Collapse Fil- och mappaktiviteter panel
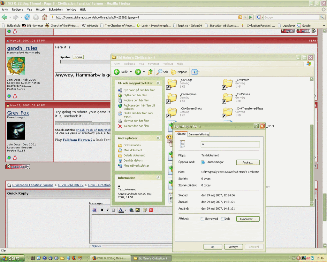327x262 pixels. (x=158, y=83)
